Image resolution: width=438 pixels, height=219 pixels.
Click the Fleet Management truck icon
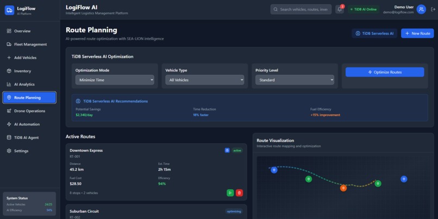tap(9, 44)
